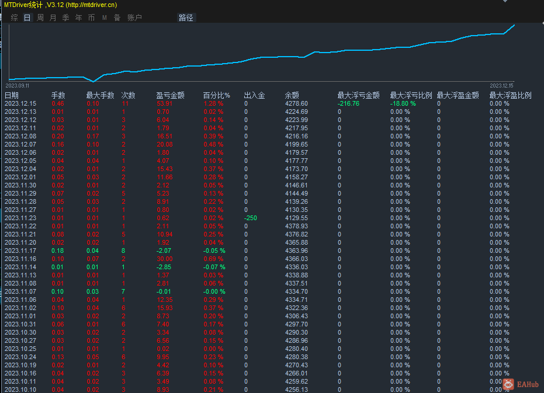Open the 账户 account tab
Screen dimensions: 544x393
coord(134,18)
